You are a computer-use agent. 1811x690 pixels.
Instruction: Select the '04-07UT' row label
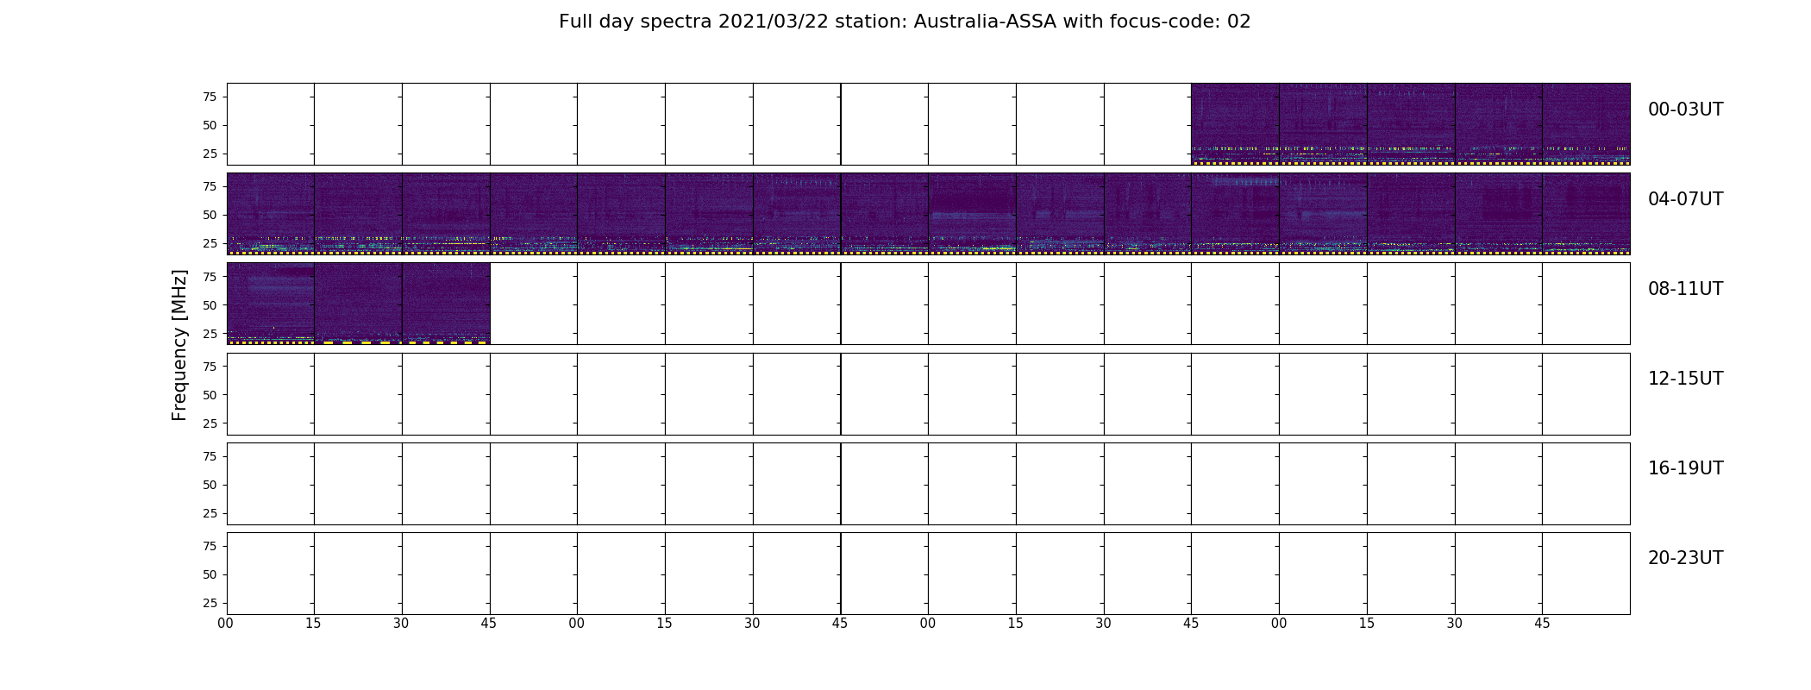[x=1685, y=199]
